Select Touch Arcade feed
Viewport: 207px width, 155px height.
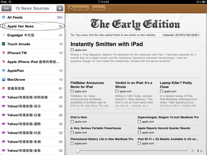(x=32, y=44)
